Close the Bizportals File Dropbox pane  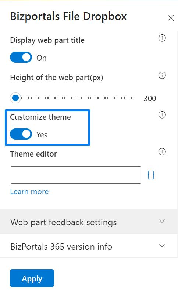tap(171, 18)
